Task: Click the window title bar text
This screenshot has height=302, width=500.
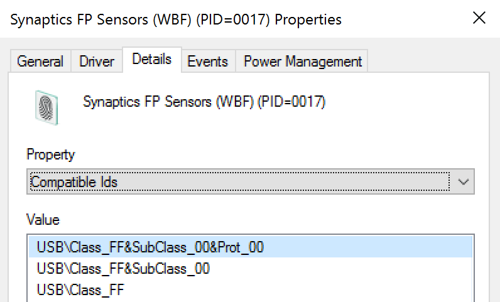Action: point(176,19)
